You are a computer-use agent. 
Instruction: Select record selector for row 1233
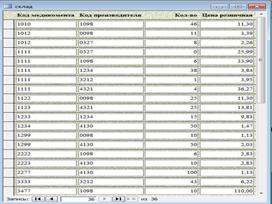pos(8,117)
